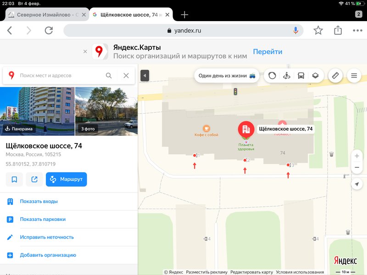Select the 'Щёлковское шоссе, 74' tab
Viewport: 367px width, 275px height.
tap(131, 14)
